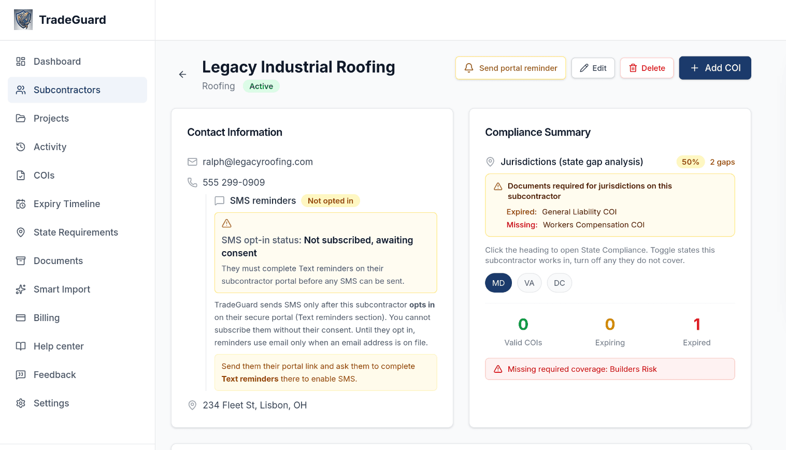Screen dimensions: 786x450
Task: Go to Expiry Timeline page
Action: pyautogui.click(x=77, y=204)
